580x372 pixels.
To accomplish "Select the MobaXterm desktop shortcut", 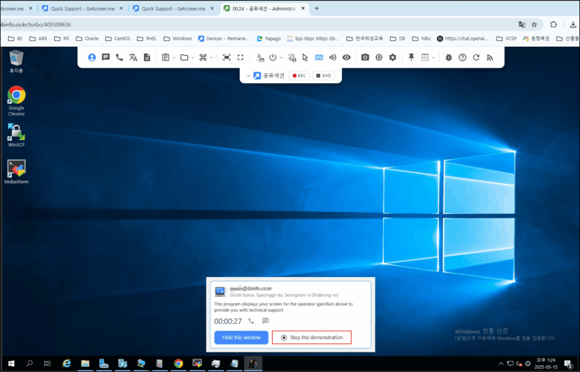I will 16,172.
